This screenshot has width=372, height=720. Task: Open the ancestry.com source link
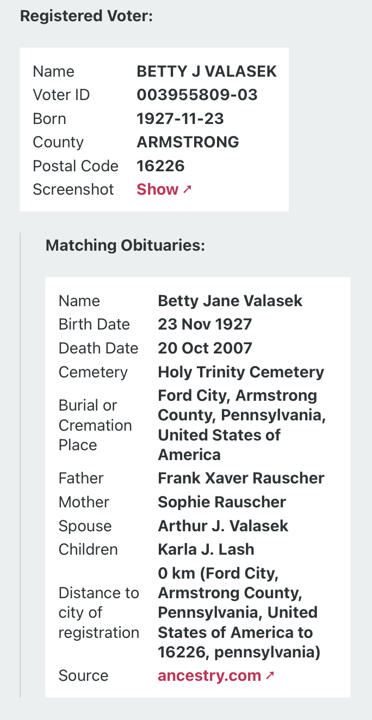216,675
